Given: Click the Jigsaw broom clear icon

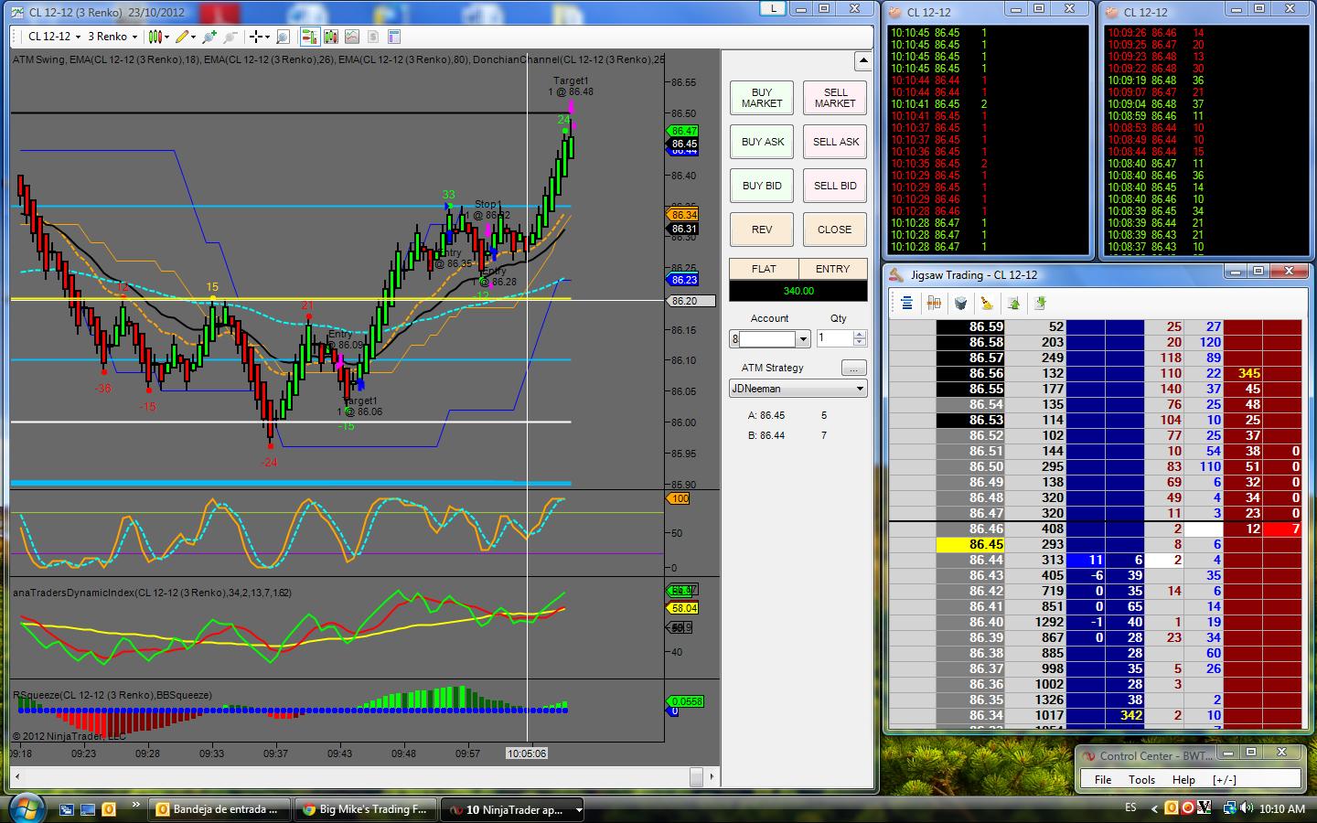Looking at the screenshot, I should tap(987, 303).
